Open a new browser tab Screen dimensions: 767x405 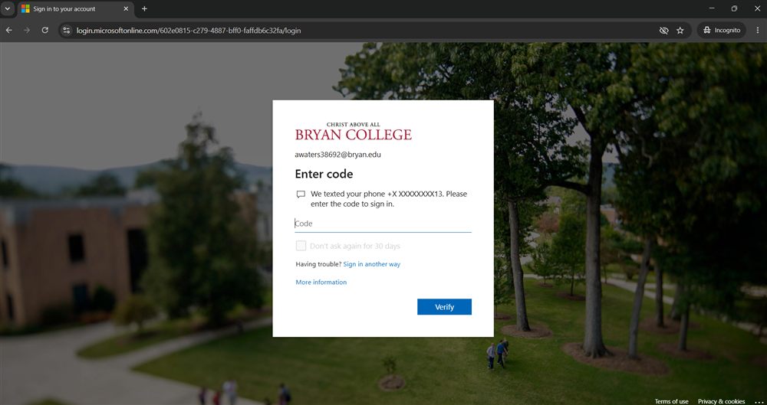point(144,8)
